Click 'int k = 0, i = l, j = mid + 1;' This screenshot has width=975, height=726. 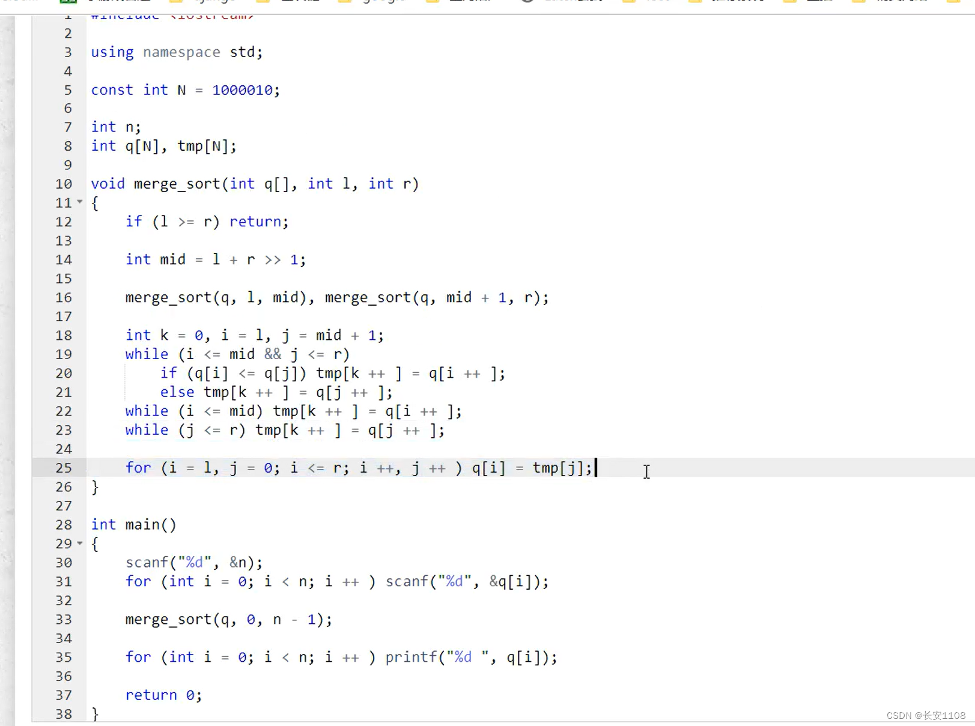point(254,335)
